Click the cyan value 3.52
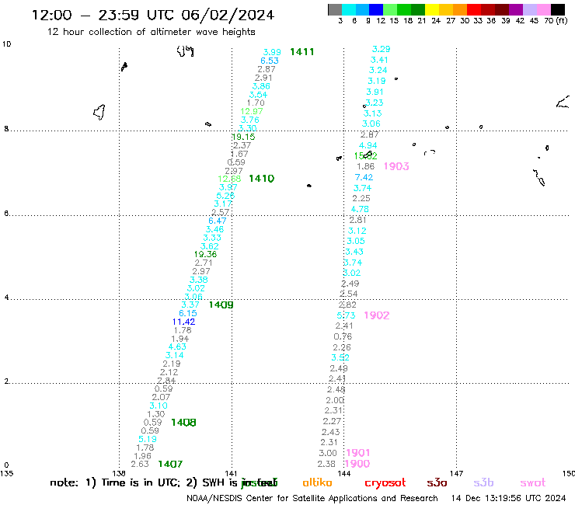This screenshot has width=575, height=505. point(340,357)
